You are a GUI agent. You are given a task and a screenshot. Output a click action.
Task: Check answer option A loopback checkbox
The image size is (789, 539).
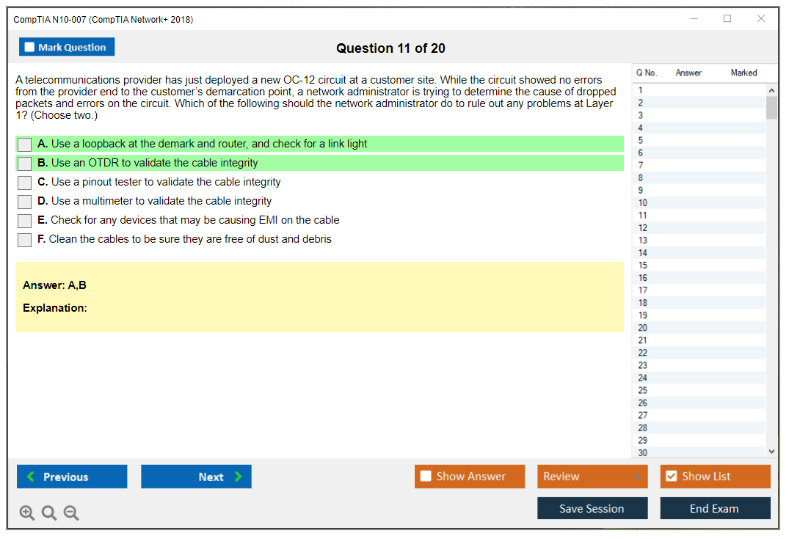coord(25,144)
